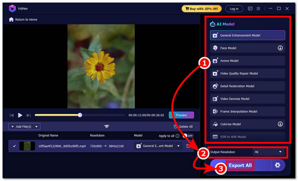Select Colorize Model option
Image resolution: width=298 pixels, height=181 pixels.
click(x=247, y=124)
